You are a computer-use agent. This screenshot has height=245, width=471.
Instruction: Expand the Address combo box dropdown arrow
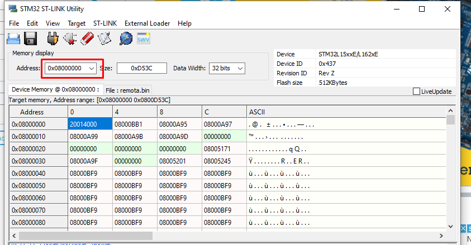tap(92, 69)
